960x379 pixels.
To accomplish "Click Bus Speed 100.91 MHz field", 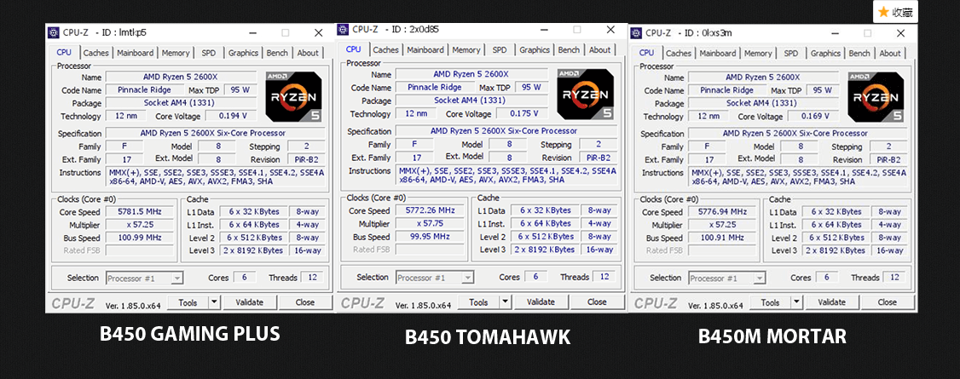I will pyautogui.click(x=722, y=238).
